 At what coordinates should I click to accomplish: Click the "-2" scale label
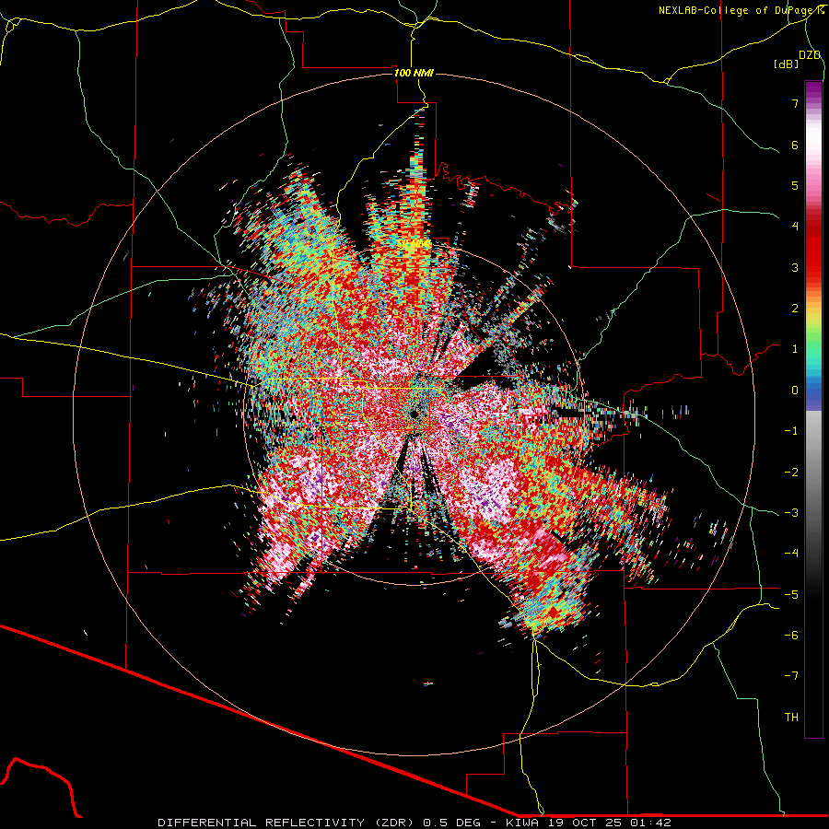[791, 472]
